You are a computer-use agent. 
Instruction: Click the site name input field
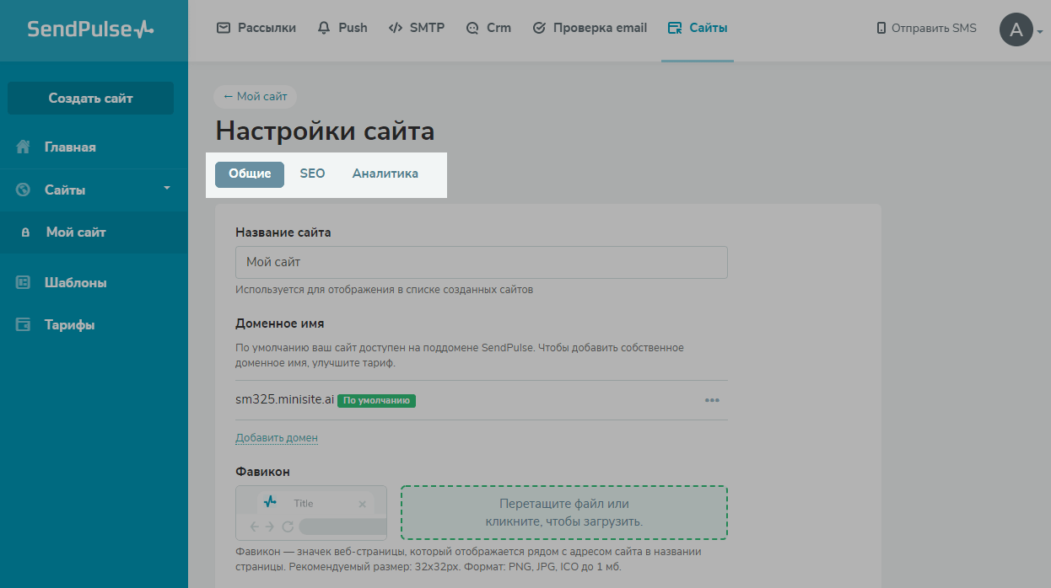tap(481, 262)
